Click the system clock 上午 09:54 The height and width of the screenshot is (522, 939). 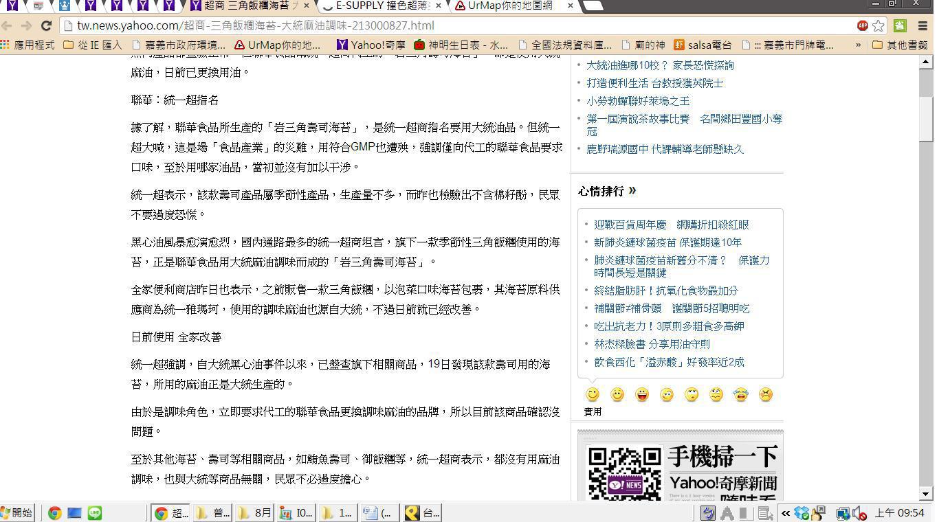point(899,513)
